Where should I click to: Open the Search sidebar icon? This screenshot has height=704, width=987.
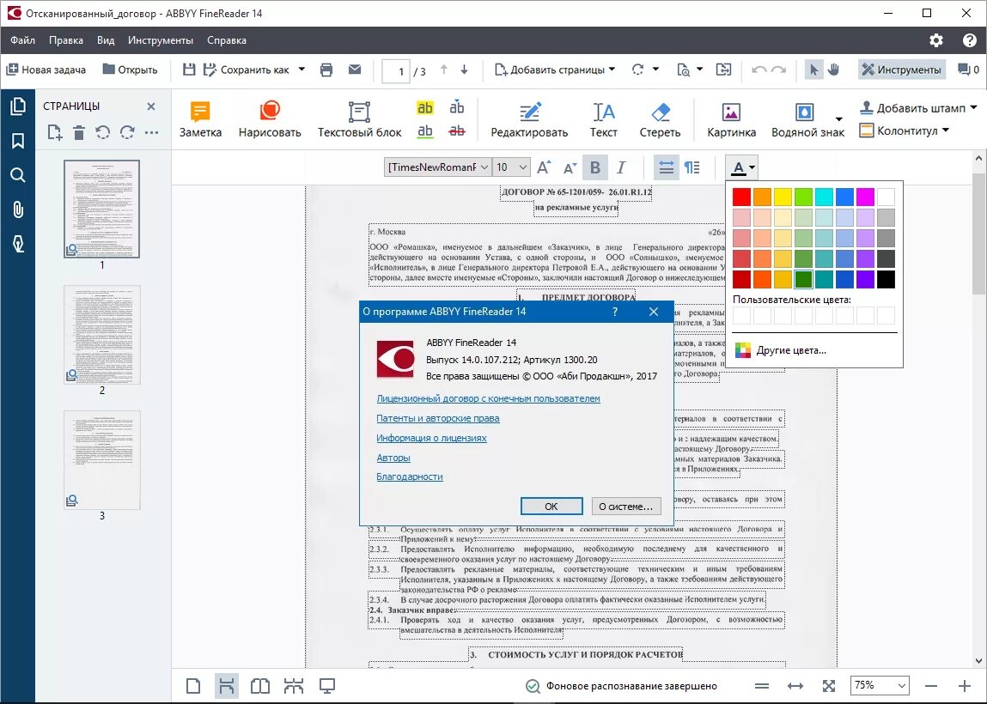[18, 175]
